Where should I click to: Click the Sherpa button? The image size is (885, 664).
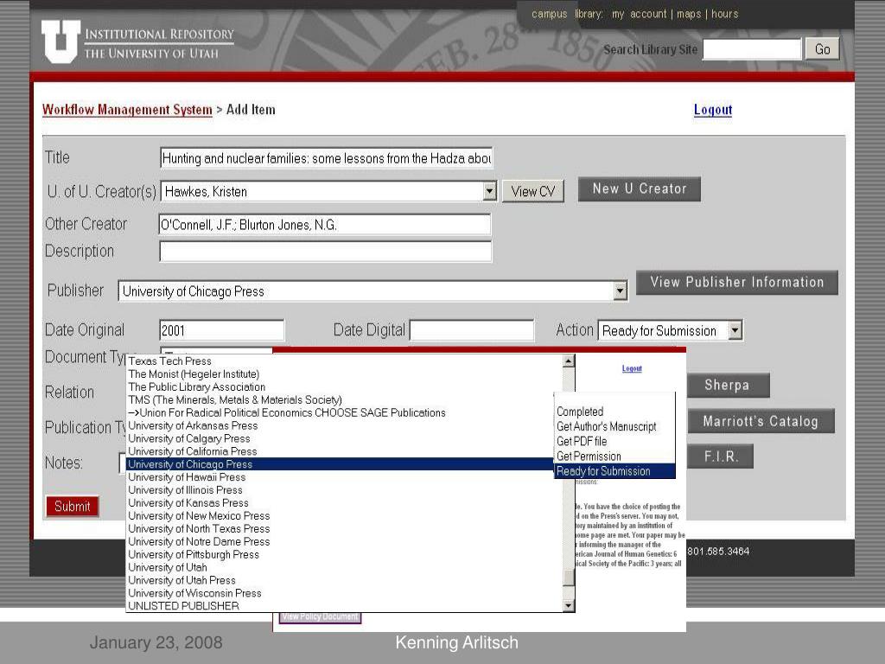(x=728, y=385)
